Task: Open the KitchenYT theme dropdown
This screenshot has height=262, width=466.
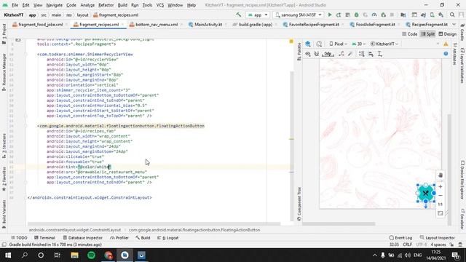Action: click(x=384, y=44)
